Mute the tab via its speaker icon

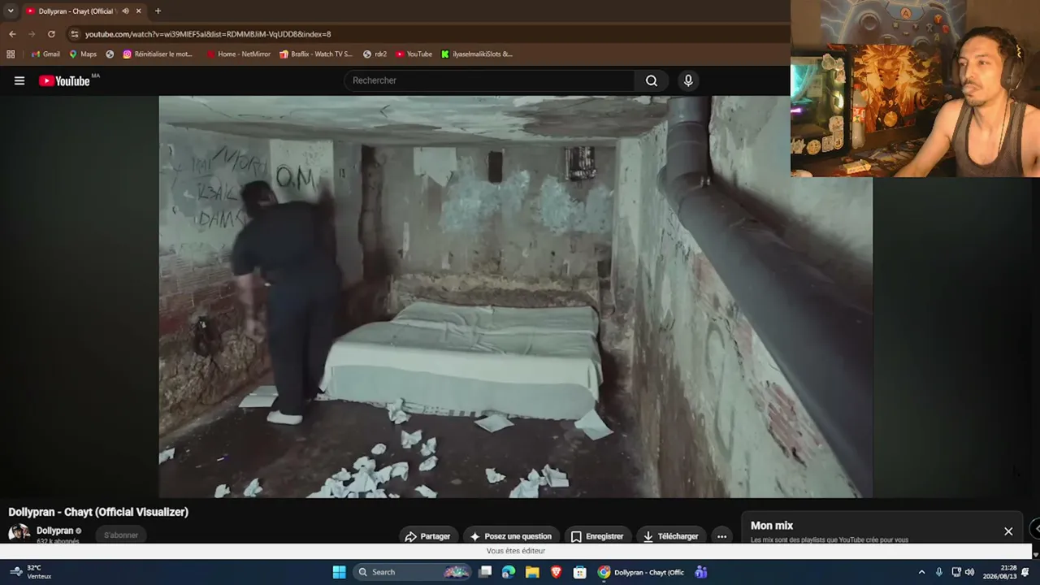tap(125, 11)
